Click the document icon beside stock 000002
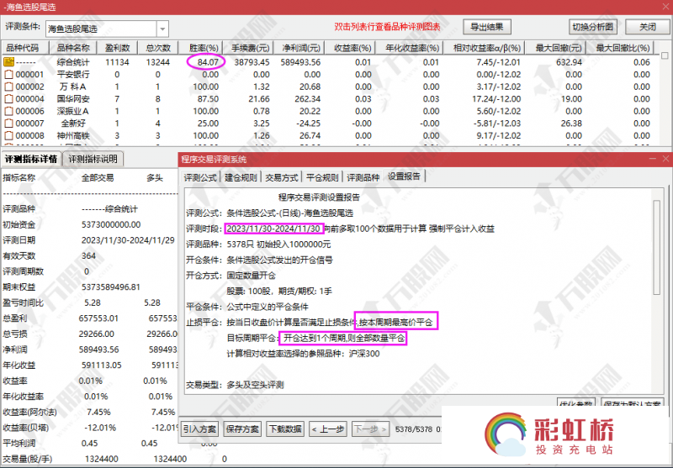673x468 pixels. (8, 87)
